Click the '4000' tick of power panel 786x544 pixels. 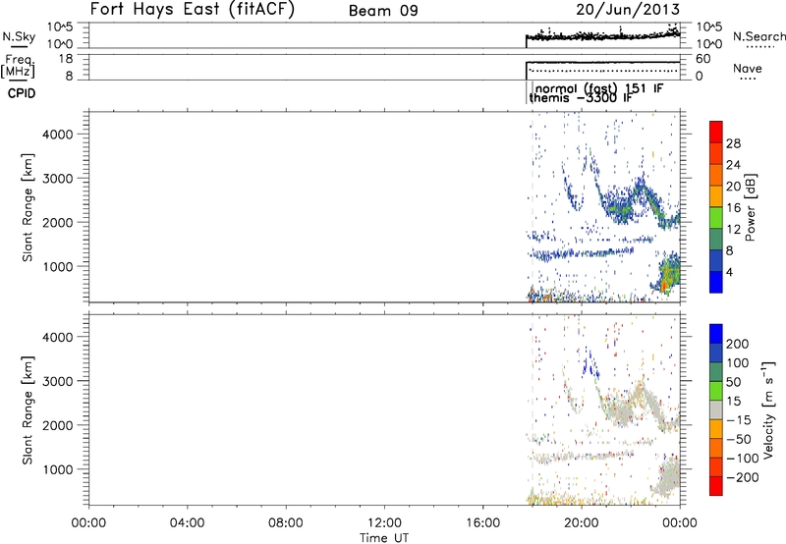click(58, 135)
